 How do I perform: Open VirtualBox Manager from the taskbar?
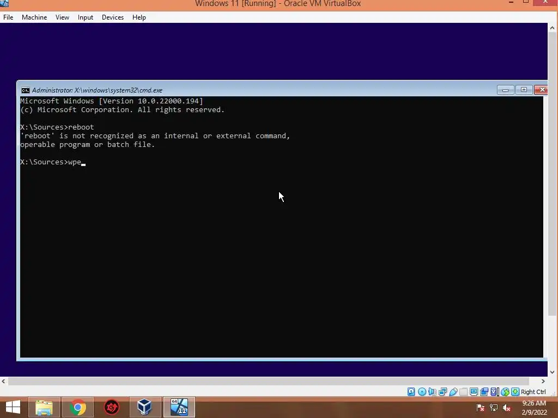pos(144,407)
